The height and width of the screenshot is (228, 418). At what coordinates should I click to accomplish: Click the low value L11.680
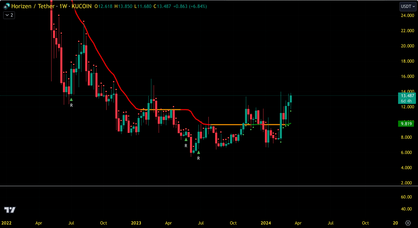(x=143, y=6)
